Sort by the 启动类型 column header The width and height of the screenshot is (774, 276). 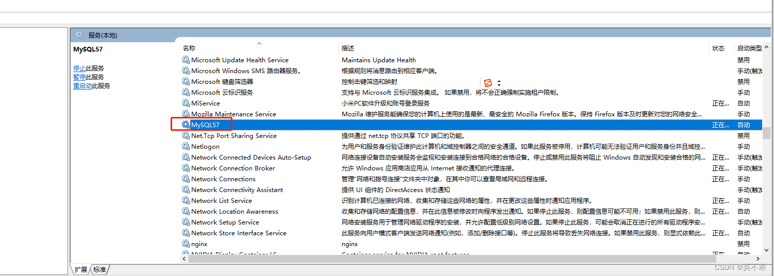[x=749, y=48]
